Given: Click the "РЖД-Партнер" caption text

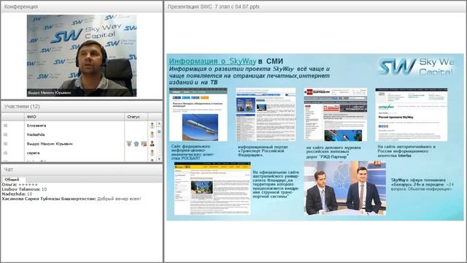Looking at the screenshot, I should [x=333, y=152].
